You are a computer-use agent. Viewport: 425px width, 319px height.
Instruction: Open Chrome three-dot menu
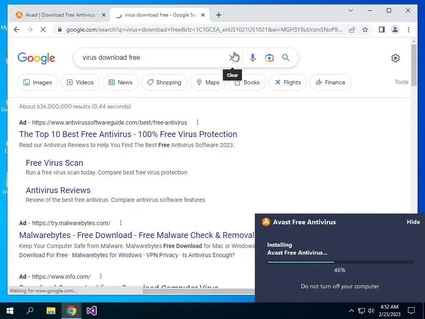click(408, 29)
